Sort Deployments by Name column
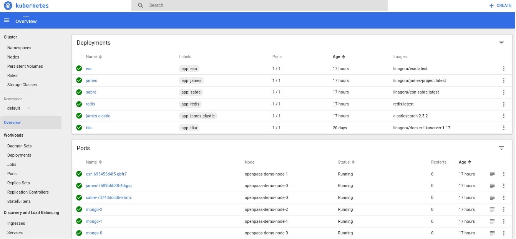The width and height of the screenshot is (516, 239). [94, 57]
